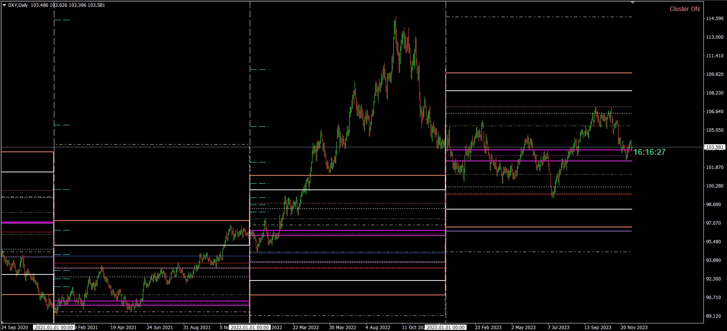Click the 23 Feb 2023 date label
This screenshot has width=727, height=331.
point(488,327)
